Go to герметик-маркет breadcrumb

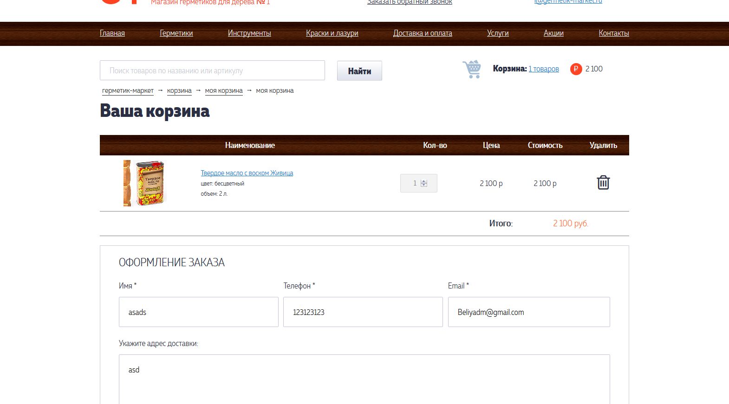[x=128, y=91]
